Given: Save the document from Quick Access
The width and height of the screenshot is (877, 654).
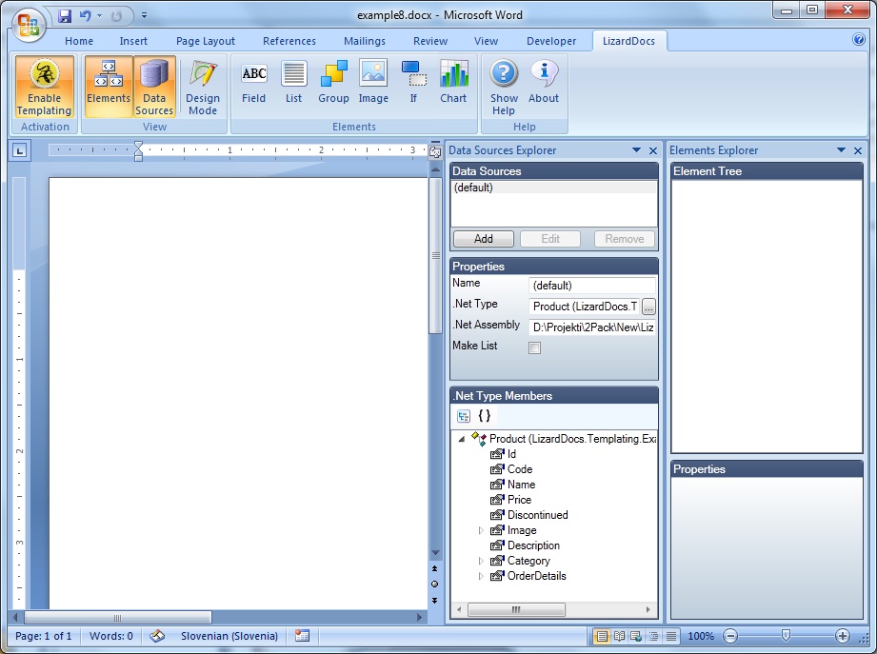Looking at the screenshot, I should coord(65,16).
